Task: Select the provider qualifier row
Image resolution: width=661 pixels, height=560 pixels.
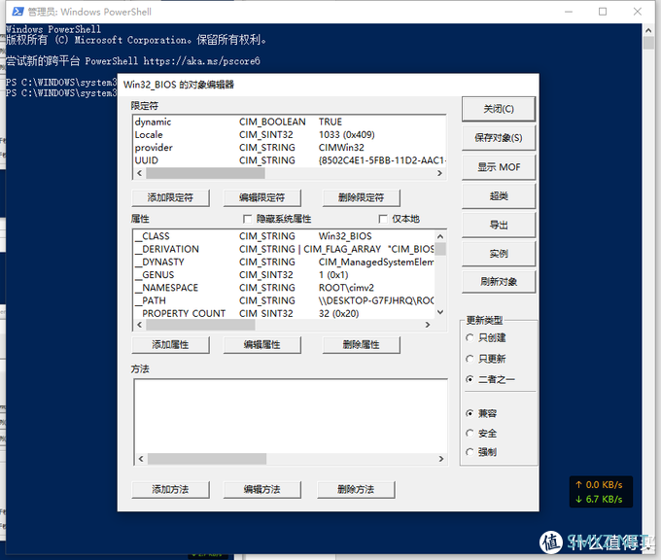Action: coord(290,148)
